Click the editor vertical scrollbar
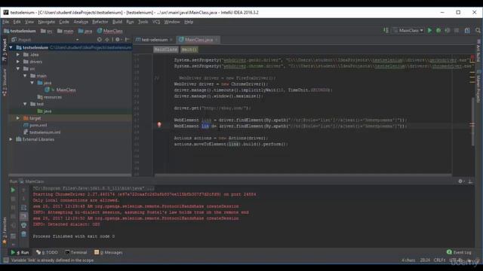The width and height of the screenshot is (483, 271). pyautogui.click(x=473, y=121)
